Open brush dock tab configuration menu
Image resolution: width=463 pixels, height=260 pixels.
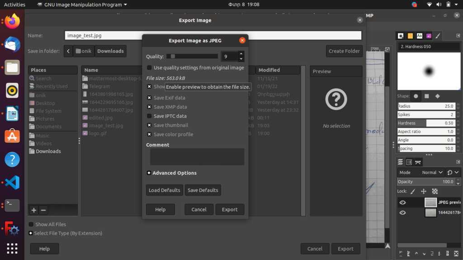[458, 36]
